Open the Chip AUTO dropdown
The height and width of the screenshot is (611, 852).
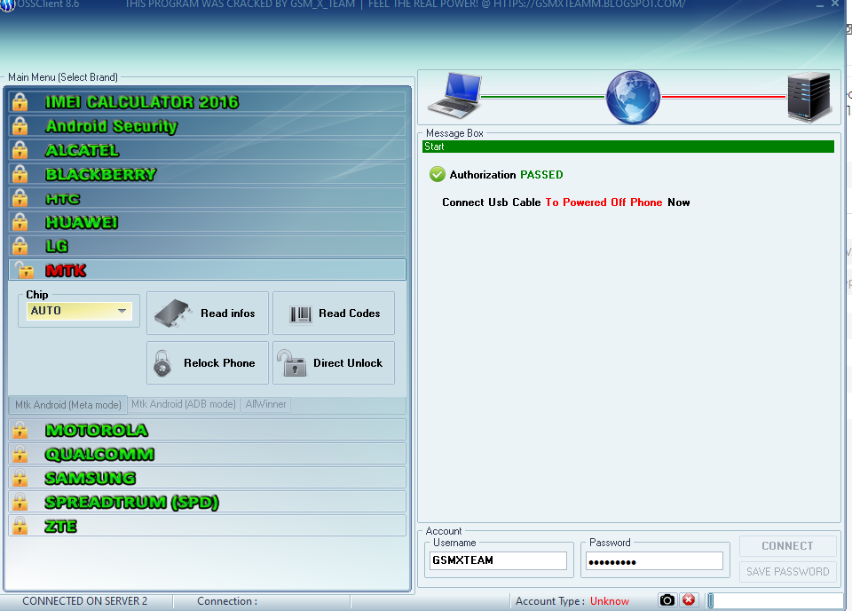pyautogui.click(x=79, y=311)
